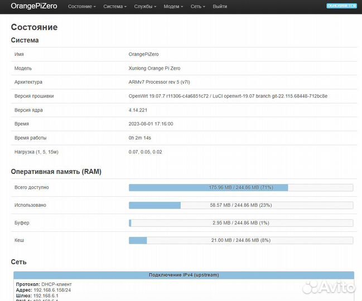Screen dimensions: 362x301
Task: Click the Система section heading
Action: click(25, 40)
